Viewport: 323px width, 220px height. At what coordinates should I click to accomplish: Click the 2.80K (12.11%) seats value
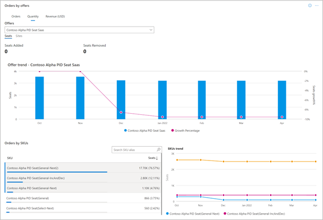150,178
